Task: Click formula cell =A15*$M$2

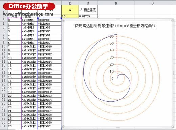Action: point(29,65)
